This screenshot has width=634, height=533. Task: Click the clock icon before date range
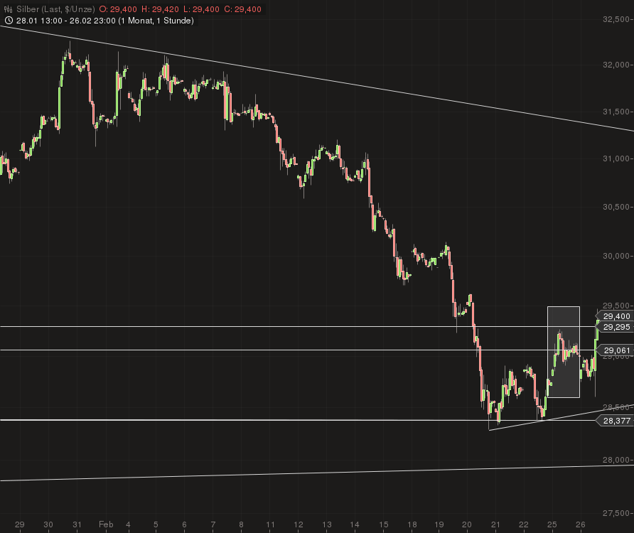pyautogui.click(x=7, y=21)
